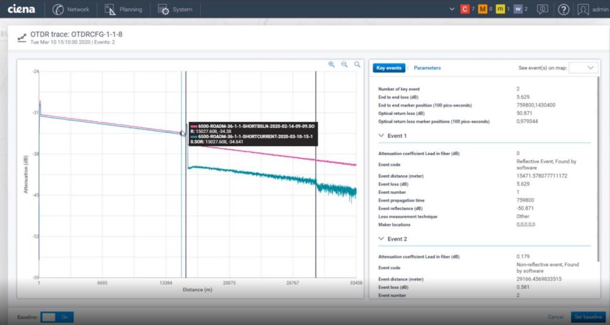Open the Network menu

pos(71,10)
